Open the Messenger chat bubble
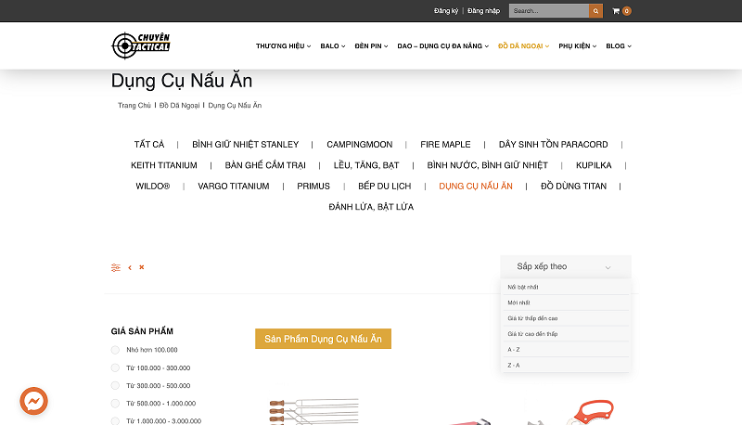This screenshot has width=742, height=425. click(33, 401)
